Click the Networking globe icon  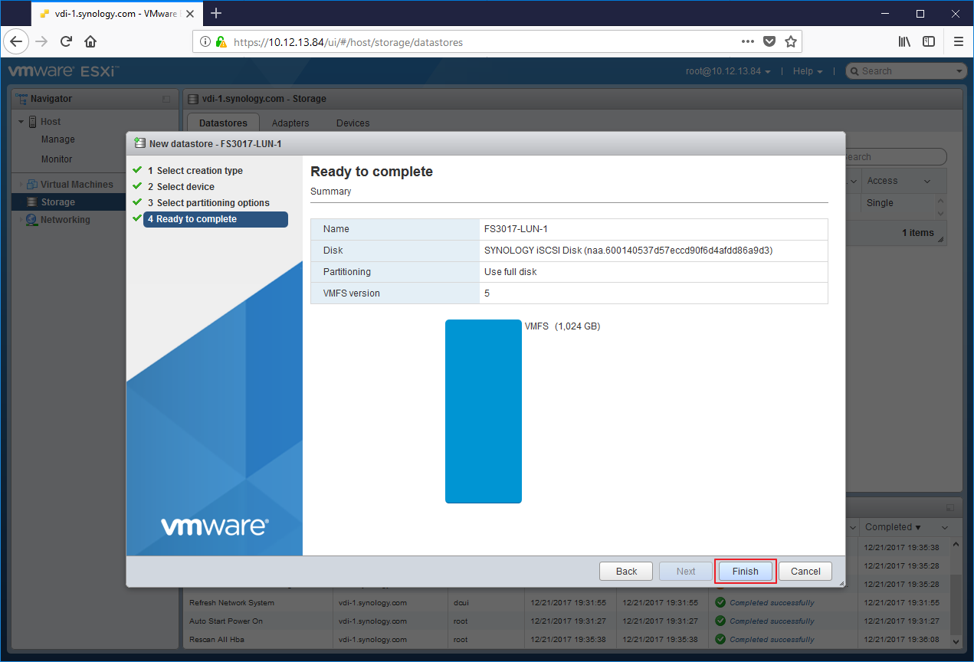click(32, 220)
